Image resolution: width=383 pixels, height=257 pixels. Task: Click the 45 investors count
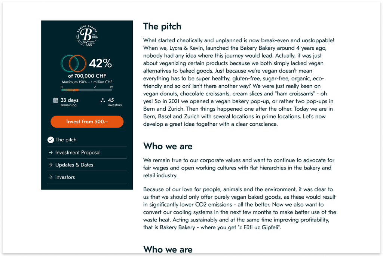[x=111, y=100]
